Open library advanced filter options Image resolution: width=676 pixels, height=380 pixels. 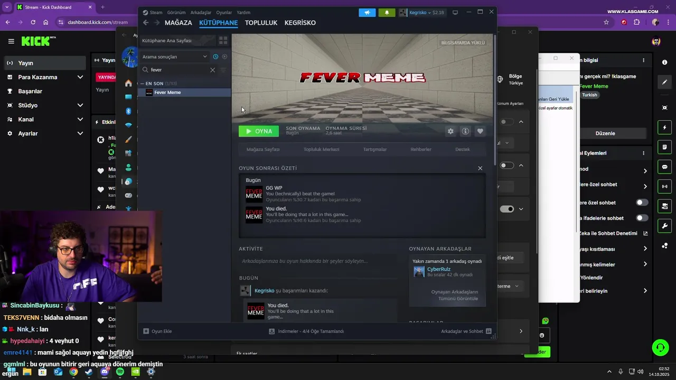click(223, 70)
